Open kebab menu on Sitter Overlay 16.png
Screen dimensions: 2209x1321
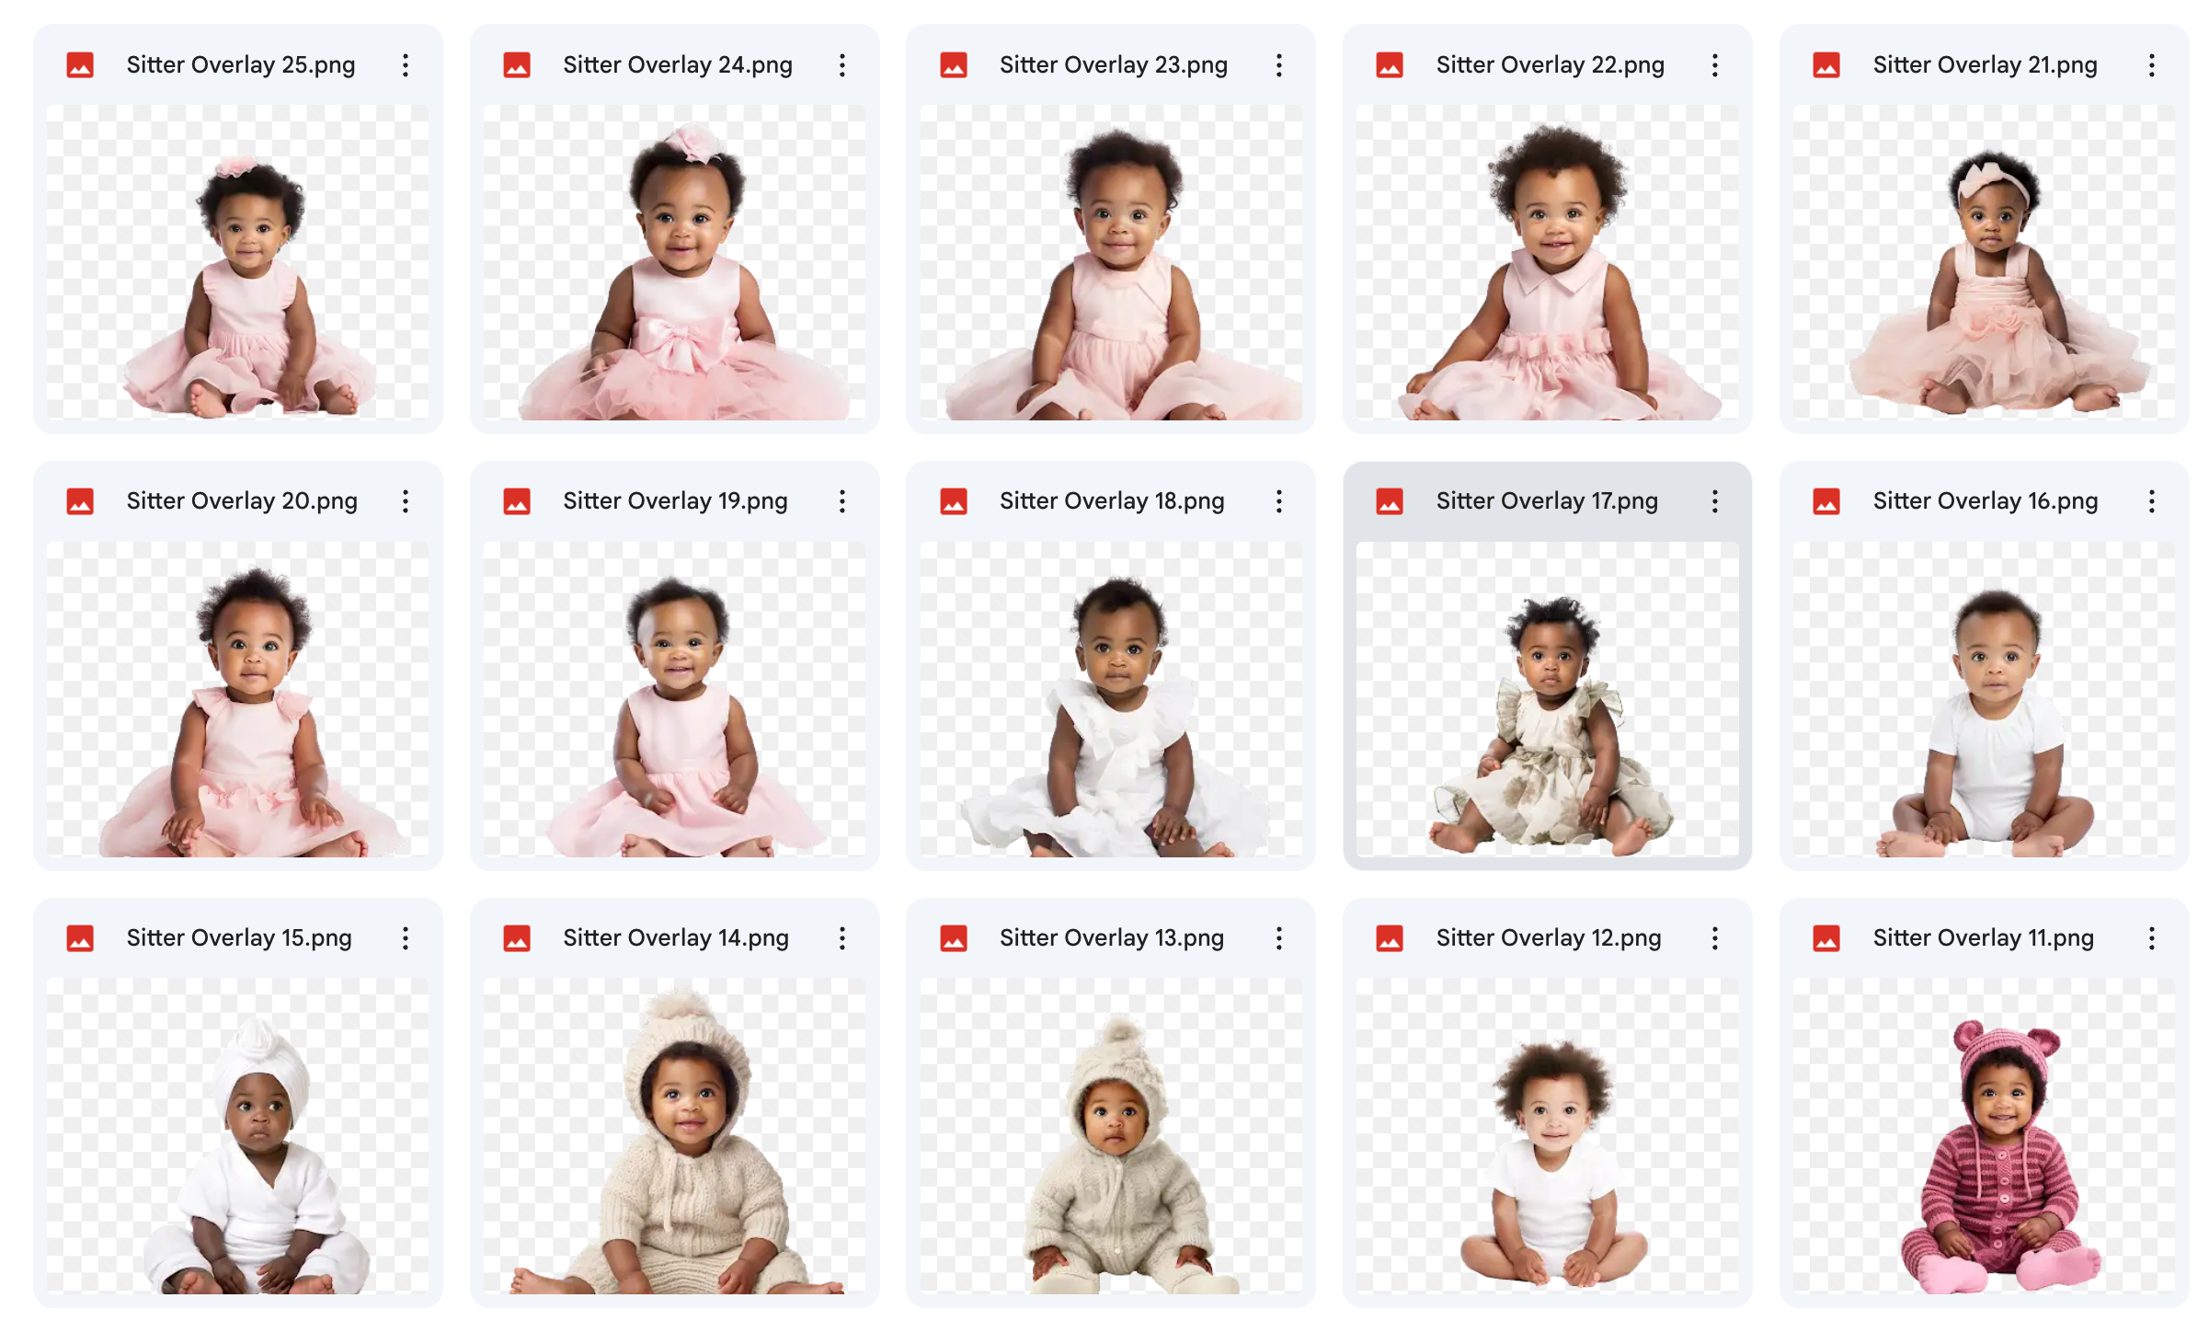[2151, 501]
